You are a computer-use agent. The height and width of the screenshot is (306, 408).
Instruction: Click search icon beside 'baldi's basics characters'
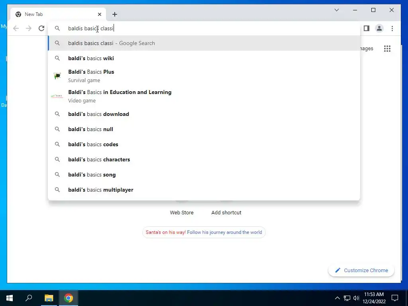coord(57,159)
